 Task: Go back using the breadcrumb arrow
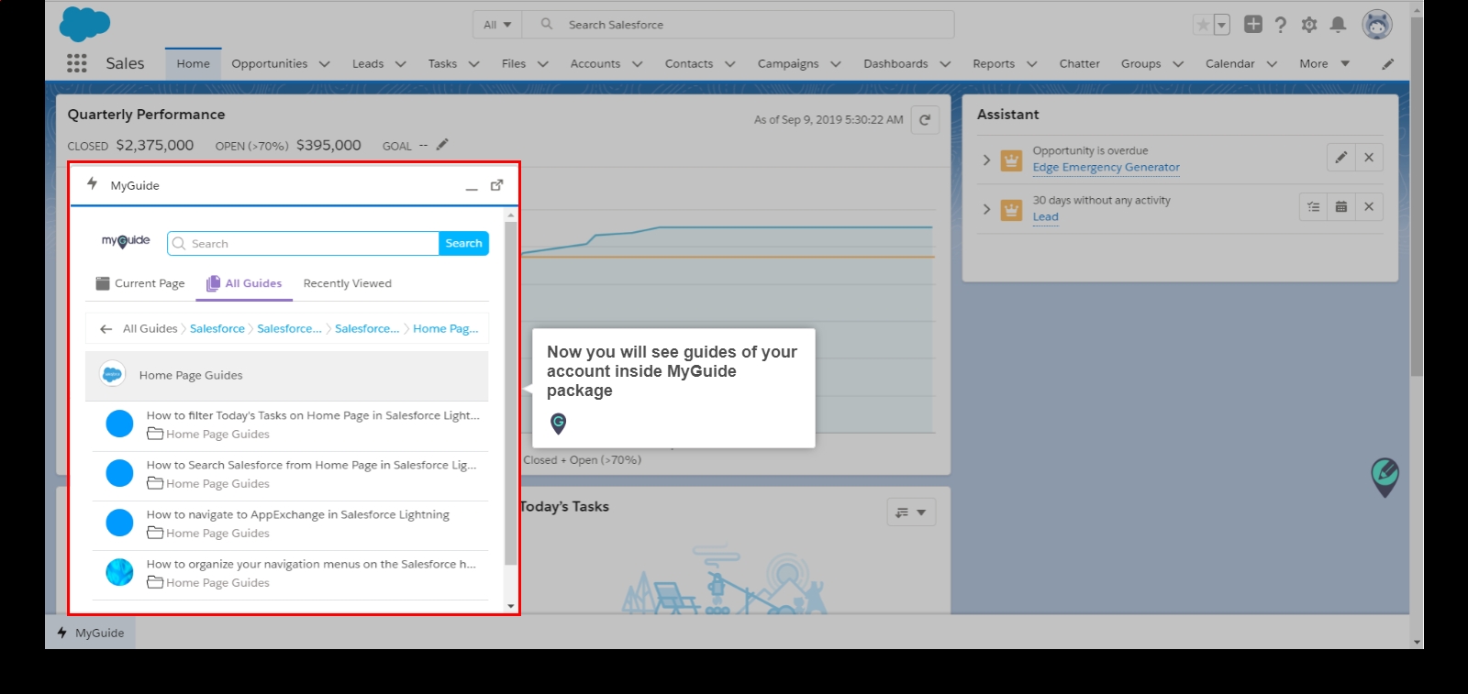(106, 329)
